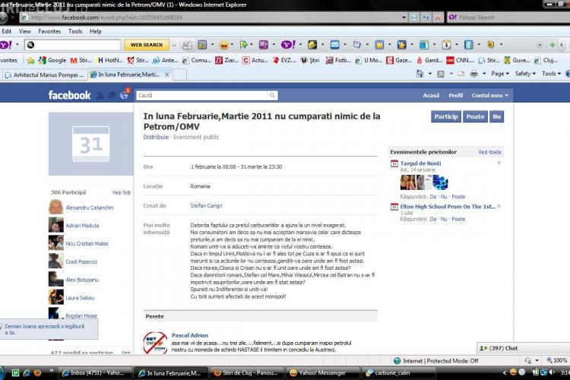The image size is (570, 380).
Task: Open the Page dropdown in command bar
Action: point(499,74)
